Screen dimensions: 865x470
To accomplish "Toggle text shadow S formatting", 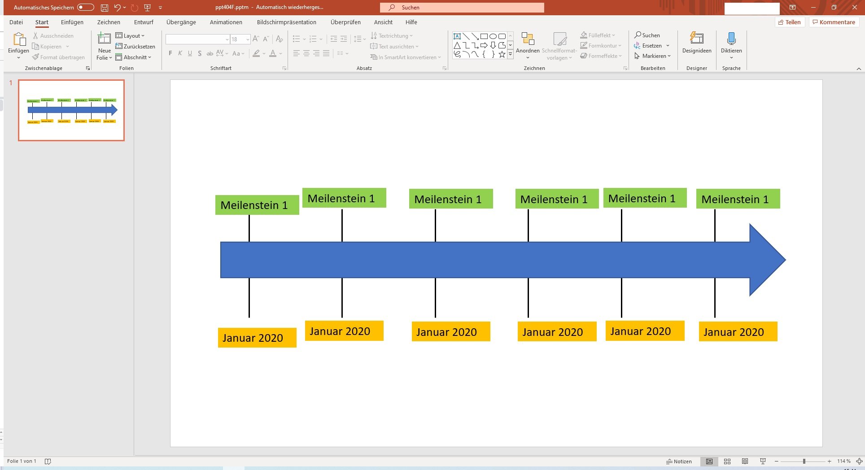I will click(x=200, y=53).
